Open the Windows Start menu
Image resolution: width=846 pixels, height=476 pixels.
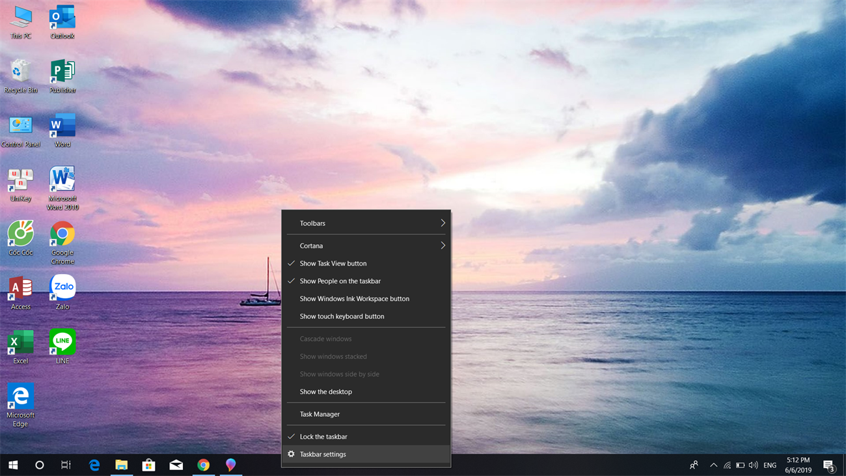click(13, 465)
